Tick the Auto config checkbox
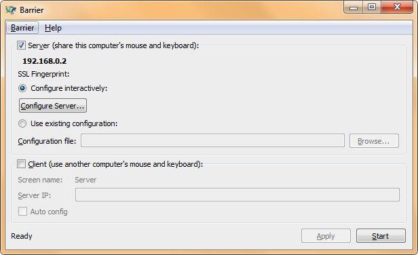 (x=22, y=212)
